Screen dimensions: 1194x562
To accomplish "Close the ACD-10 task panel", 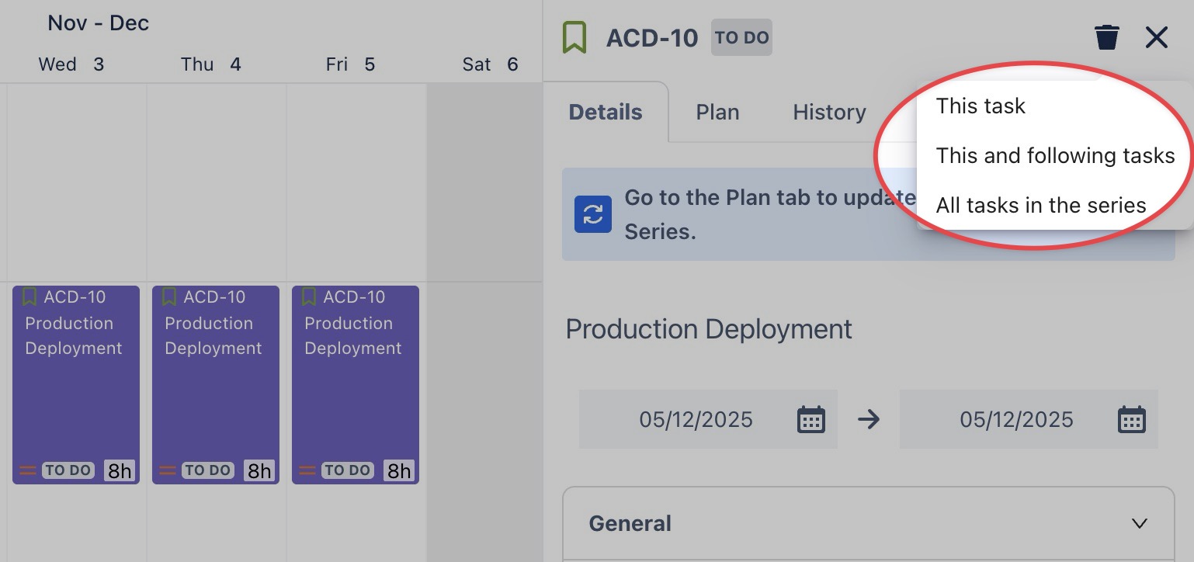I will tap(1156, 37).
